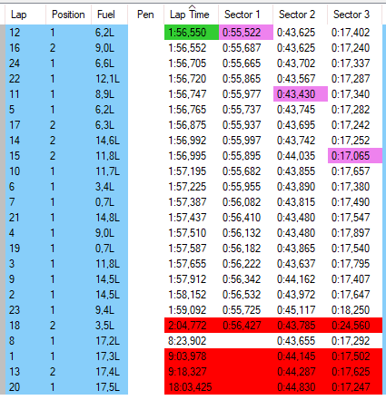Viewport: 386px width, 400px height.
Task: Click fuel value 8,9L
Action: (x=104, y=94)
